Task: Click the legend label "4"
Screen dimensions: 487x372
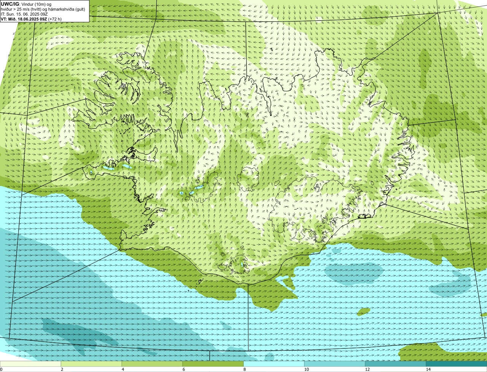Action: tap(123, 369)
